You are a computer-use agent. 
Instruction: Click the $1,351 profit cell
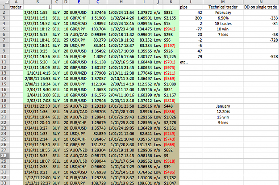171,128
